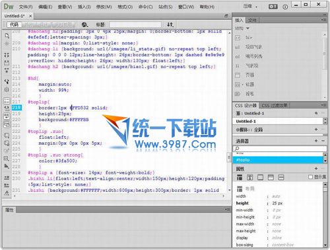The width and height of the screenshot is (330, 250).
Task: Click the collapse selection icon
Action: click(7, 63)
